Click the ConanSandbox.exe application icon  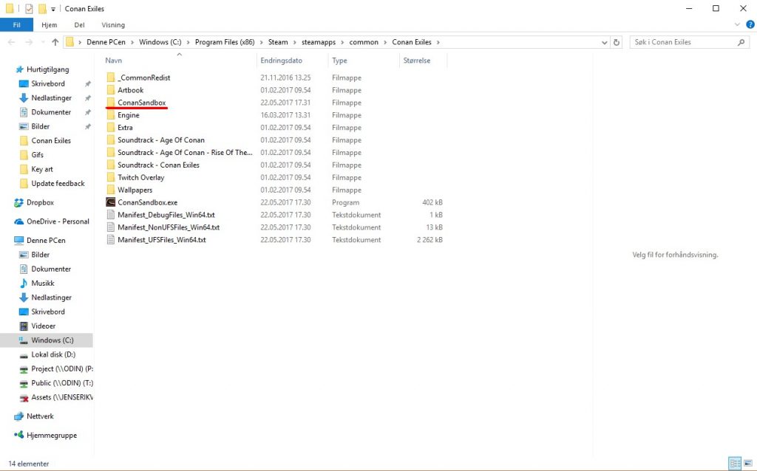click(x=111, y=202)
